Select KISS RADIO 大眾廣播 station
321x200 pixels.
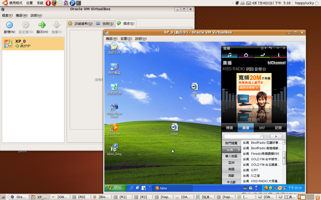pos(262,181)
